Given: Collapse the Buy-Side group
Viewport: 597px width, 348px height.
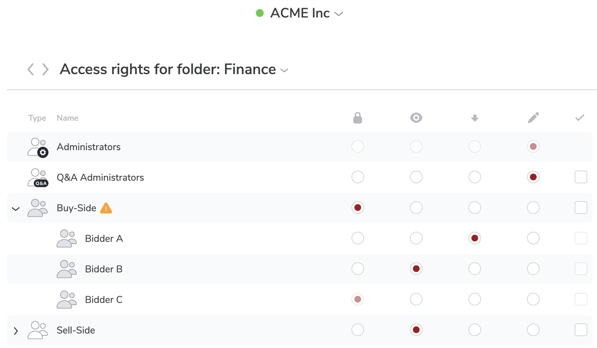Looking at the screenshot, I should (x=16, y=209).
